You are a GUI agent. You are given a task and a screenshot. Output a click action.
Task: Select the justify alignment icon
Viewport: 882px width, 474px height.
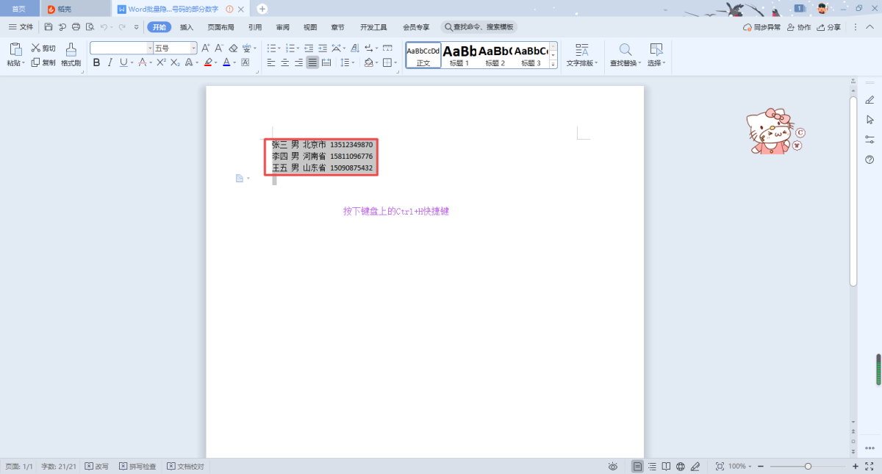click(313, 63)
